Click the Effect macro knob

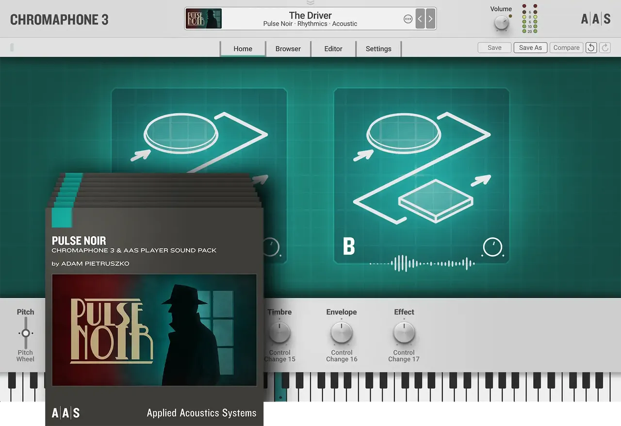tap(404, 333)
